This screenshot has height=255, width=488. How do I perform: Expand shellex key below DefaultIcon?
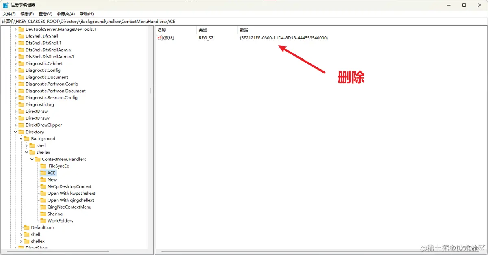pos(21,241)
